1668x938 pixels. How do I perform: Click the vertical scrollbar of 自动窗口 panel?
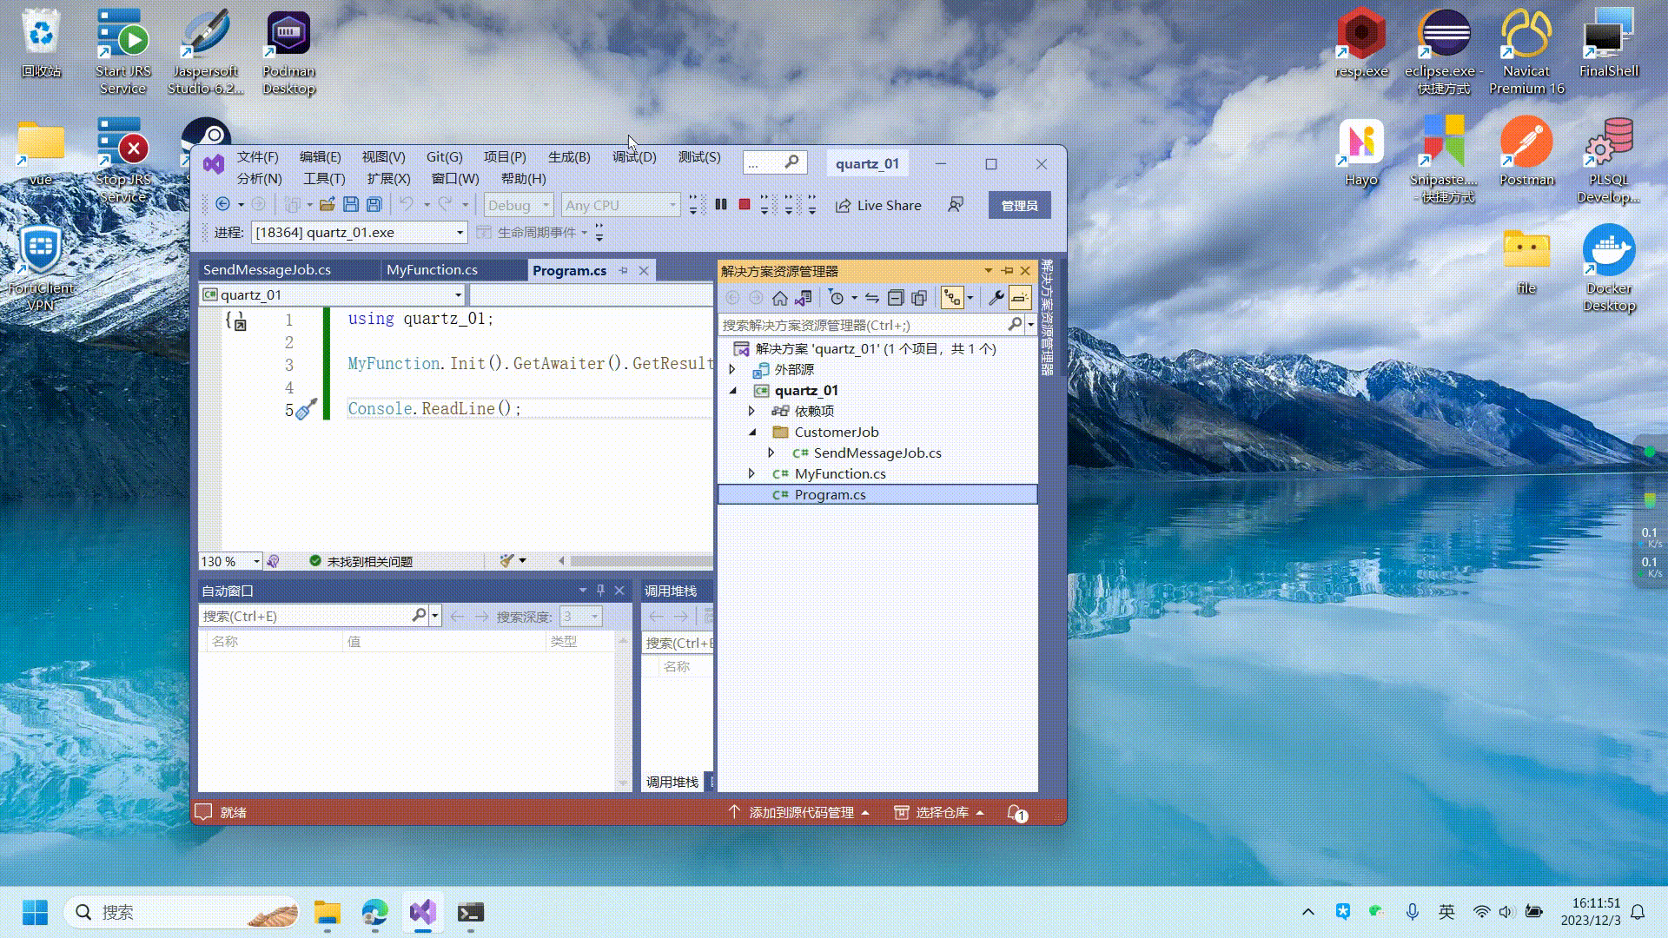point(623,711)
